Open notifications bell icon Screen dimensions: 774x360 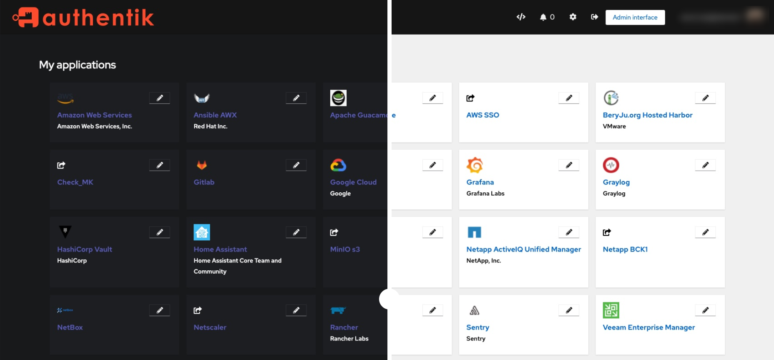(543, 17)
